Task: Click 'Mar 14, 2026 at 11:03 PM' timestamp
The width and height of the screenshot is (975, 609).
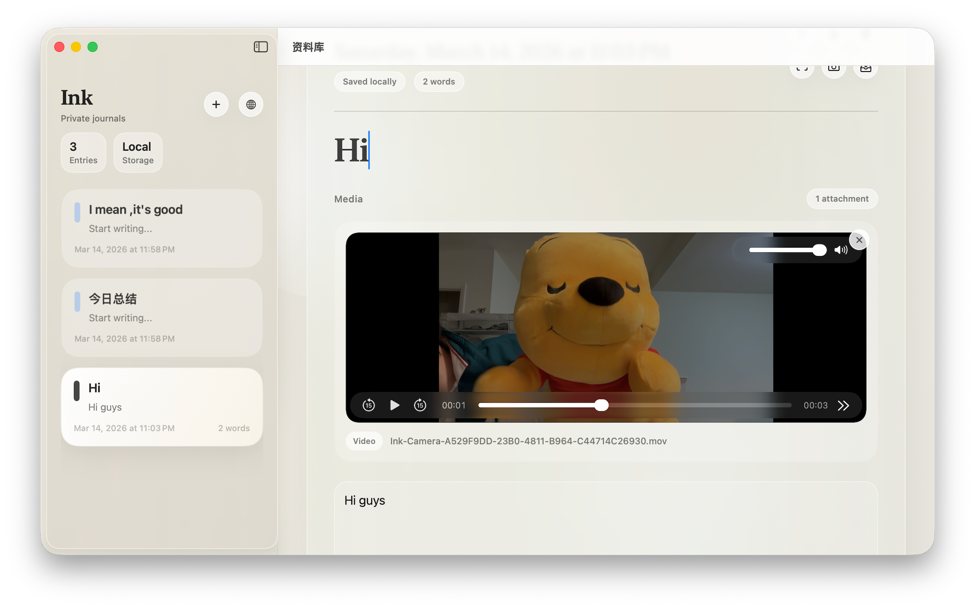Action: (x=124, y=428)
